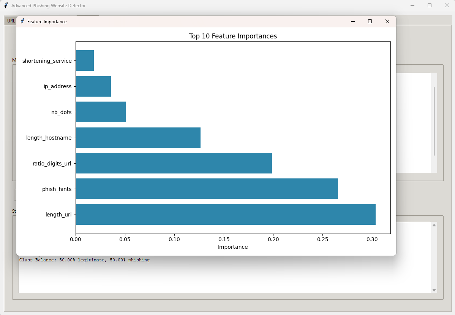455x315 pixels.
Task: Minimize the main detector window
Action: click(412, 6)
